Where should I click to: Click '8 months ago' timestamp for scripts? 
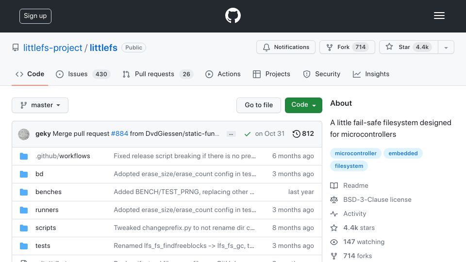pos(293,228)
